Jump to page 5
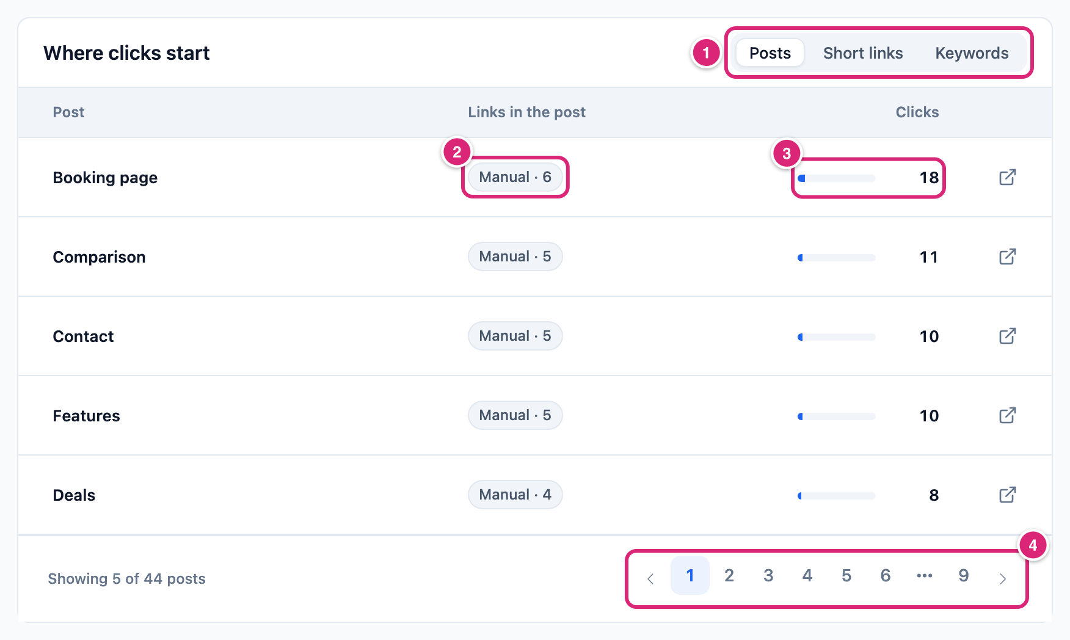This screenshot has height=640, width=1070. click(x=846, y=575)
